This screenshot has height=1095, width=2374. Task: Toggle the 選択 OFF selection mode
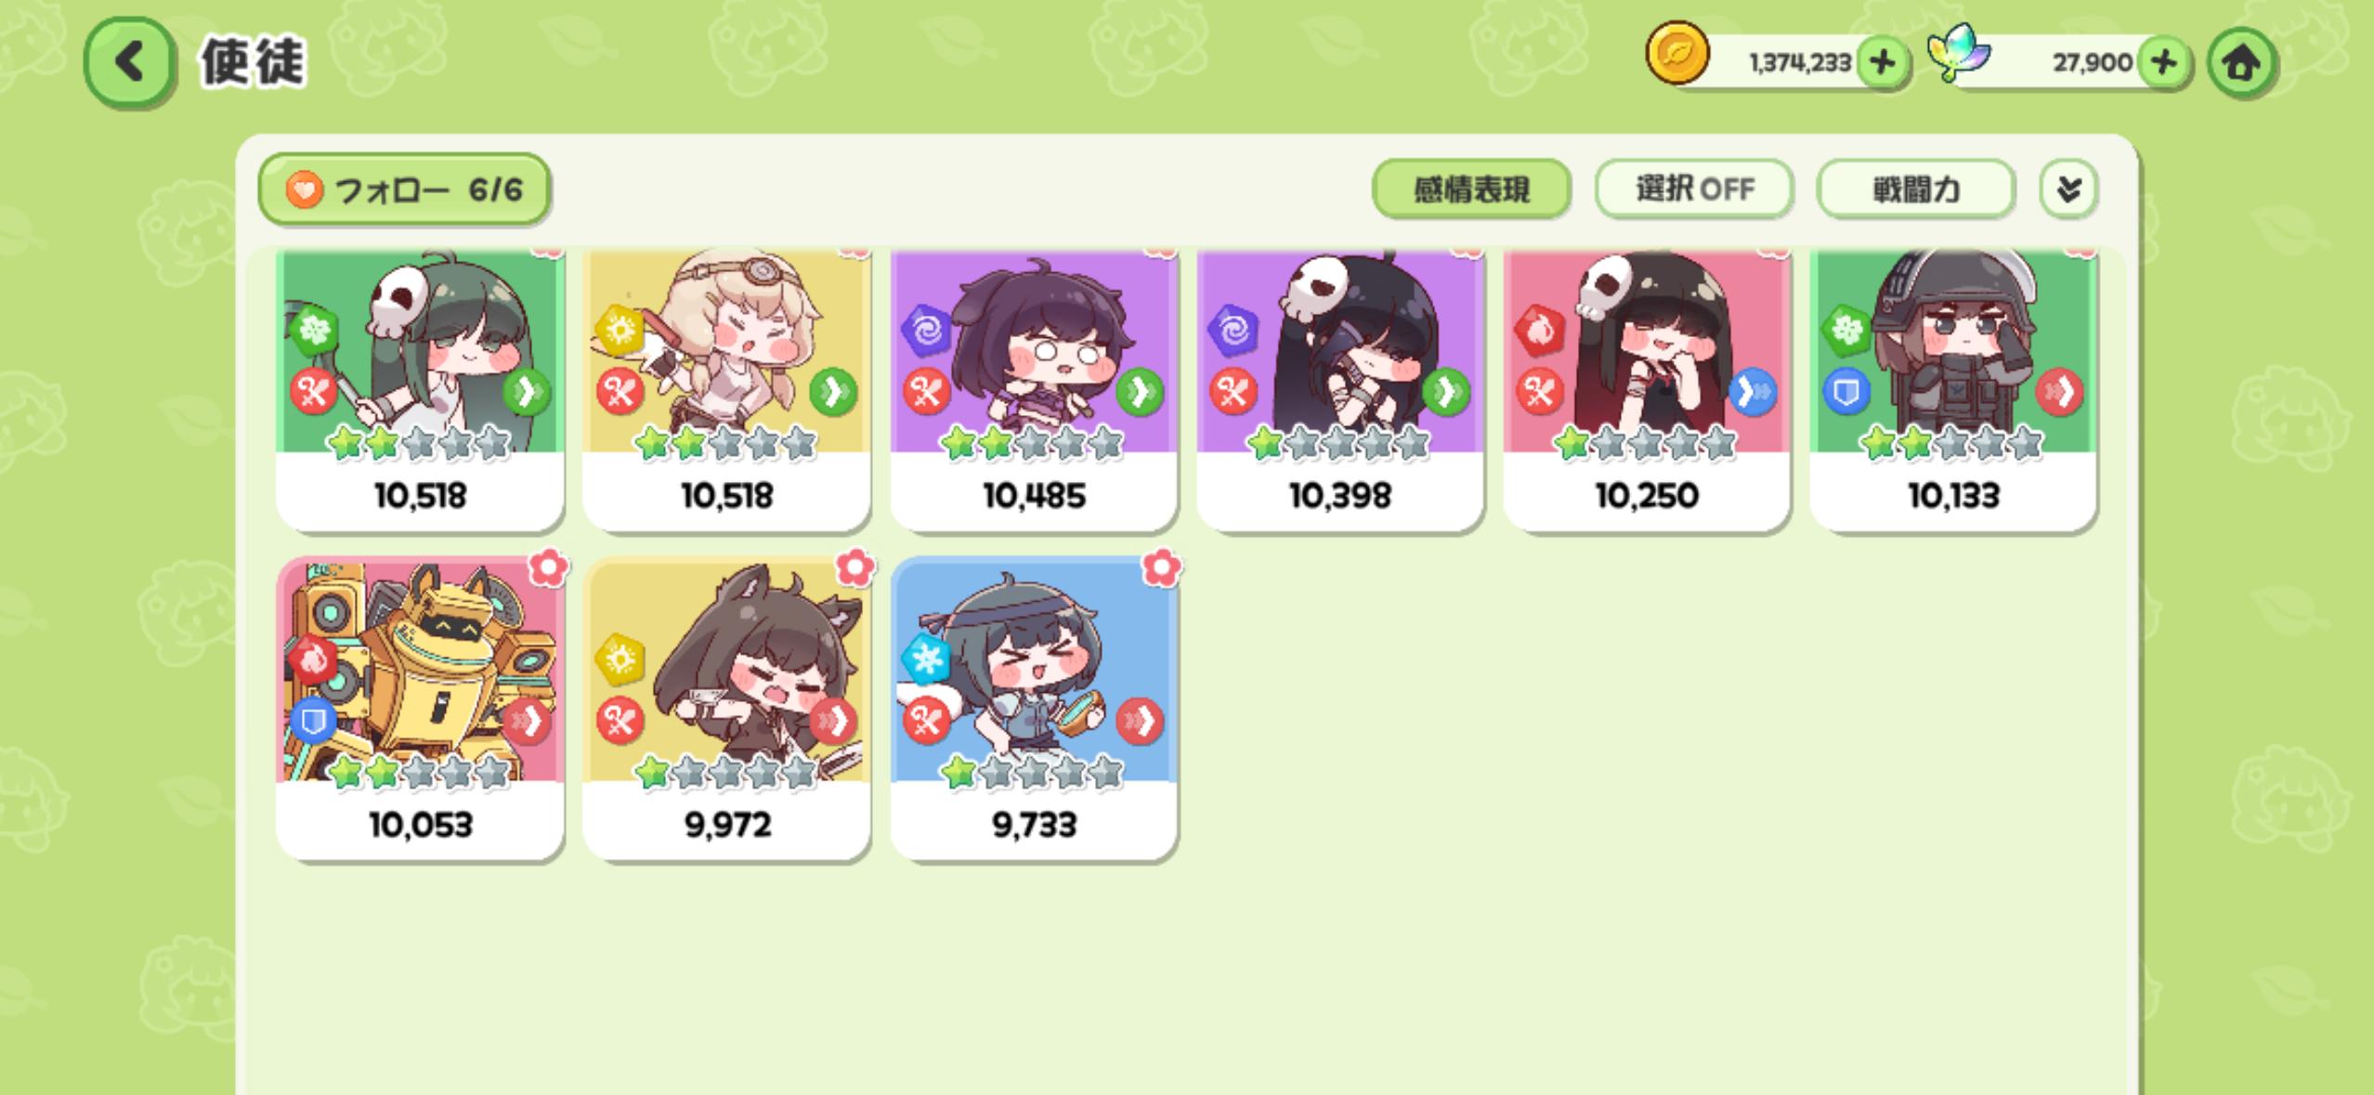(1694, 189)
